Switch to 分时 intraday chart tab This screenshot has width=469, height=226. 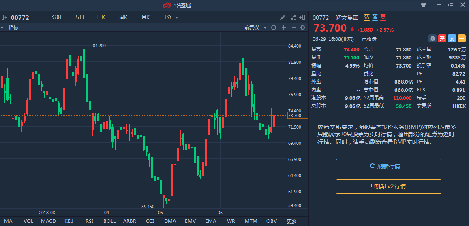click(x=57, y=17)
